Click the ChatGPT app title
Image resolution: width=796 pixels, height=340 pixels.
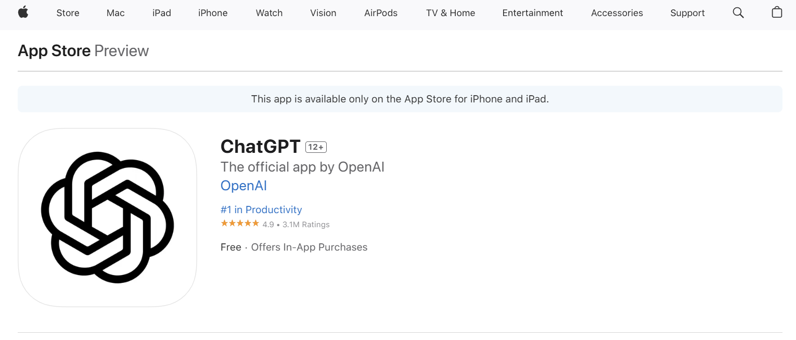[x=261, y=147]
